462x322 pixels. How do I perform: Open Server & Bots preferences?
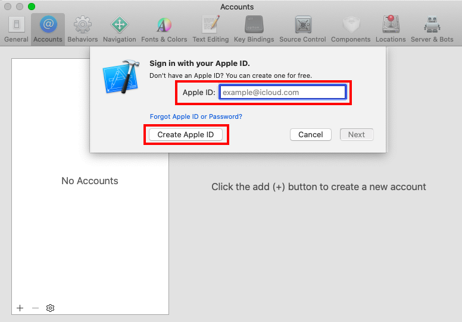432,29
